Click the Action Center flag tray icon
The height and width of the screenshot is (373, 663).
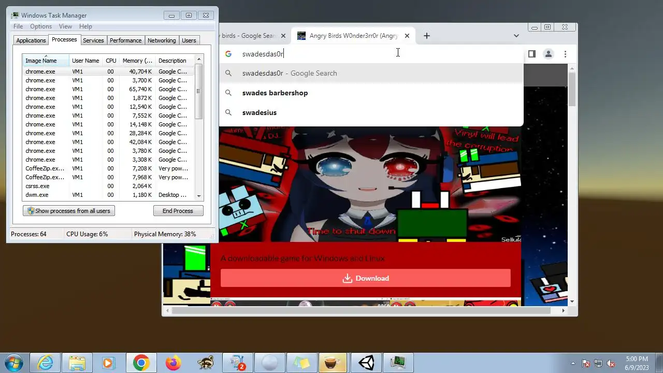[x=586, y=363]
